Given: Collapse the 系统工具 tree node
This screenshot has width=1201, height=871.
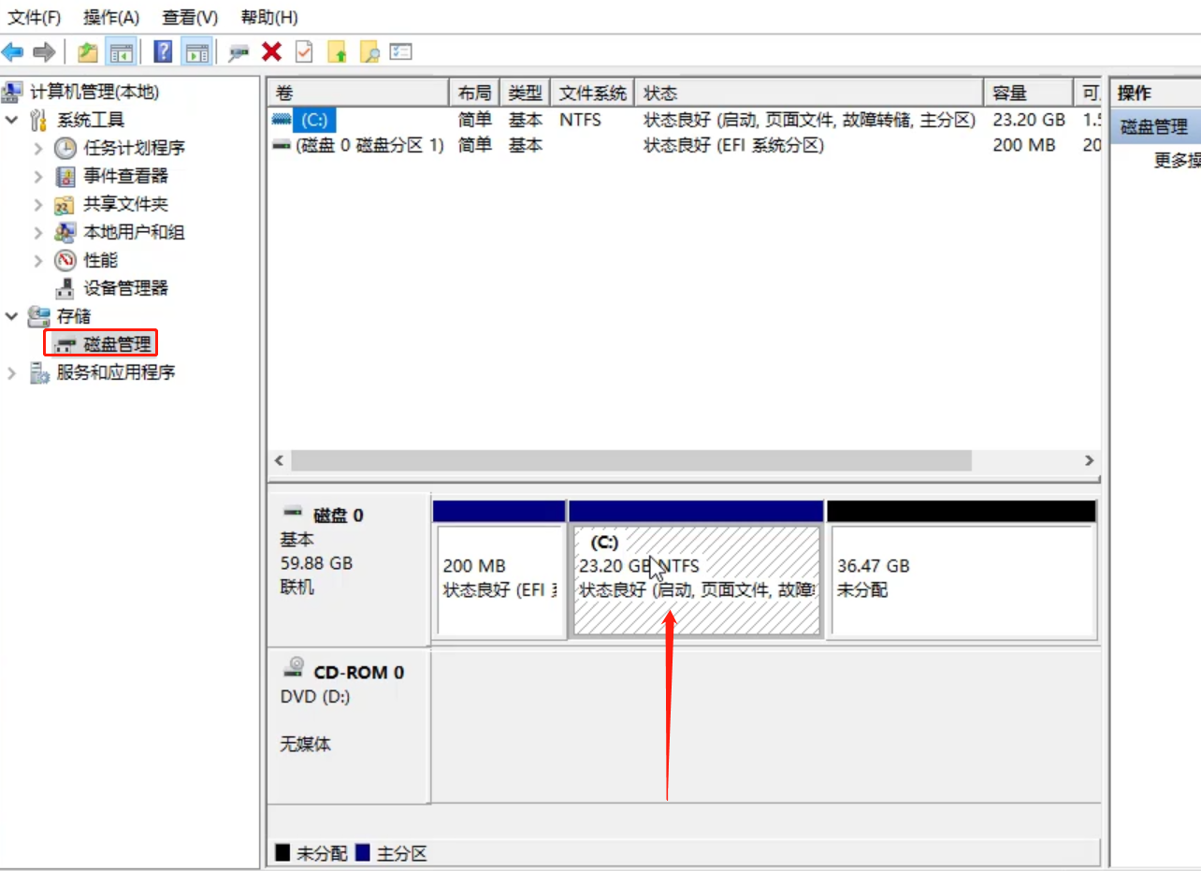Looking at the screenshot, I should (12, 120).
